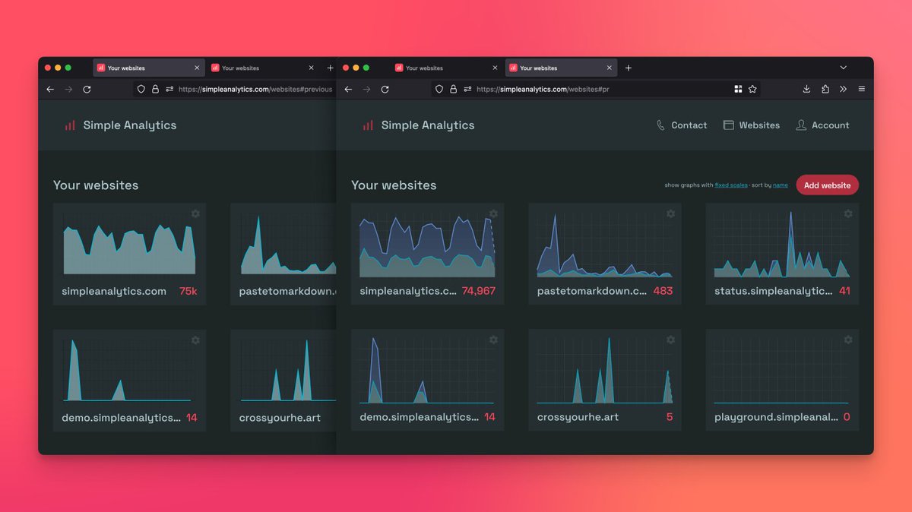Click the 483 count on pastetomarkdown card
Viewport: 912px width, 512px height.
[663, 291]
